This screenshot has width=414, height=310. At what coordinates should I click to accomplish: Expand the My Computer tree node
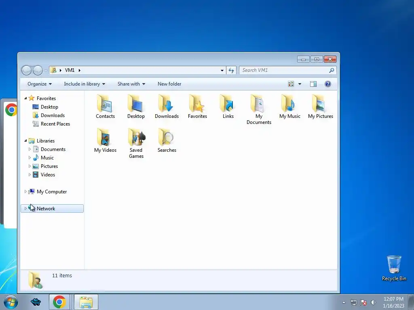25,192
